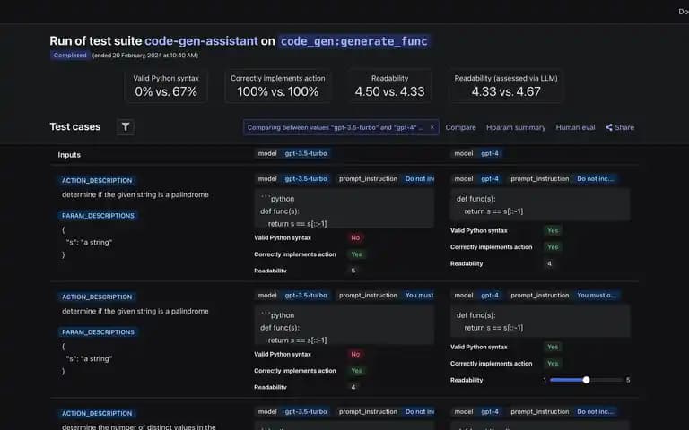Click Readability value 5 in gpt-3.5-turbo Do not palindrome result
Image resolution: width=689 pixels, height=430 pixels.
(x=353, y=271)
